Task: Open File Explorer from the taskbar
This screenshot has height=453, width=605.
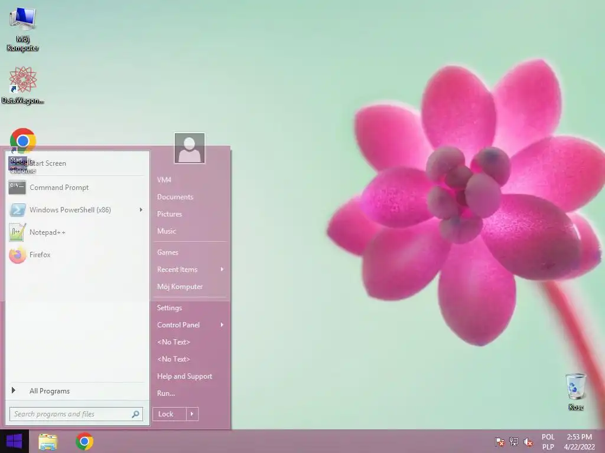Action: point(48,441)
